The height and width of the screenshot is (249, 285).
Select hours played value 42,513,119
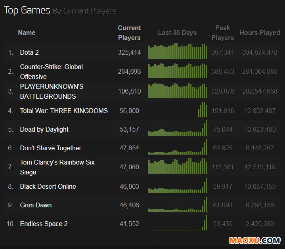point(260,167)
